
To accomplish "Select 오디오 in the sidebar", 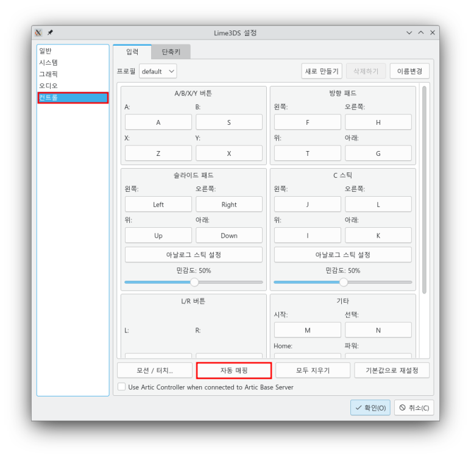I will point(73,86).
